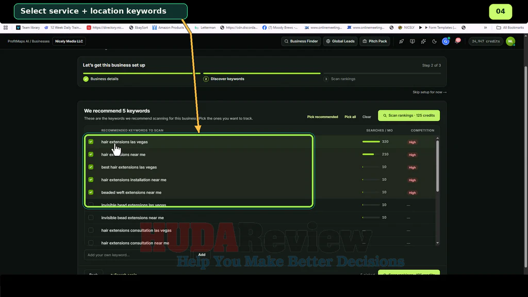Click 'best hair extensions las vegas' keyword text
528x297 pixels.
129,167
